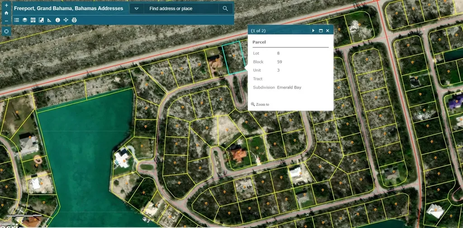The image size is (463, 228).
Task: Maximize the parcel popup window
Action: coord(321,31)
